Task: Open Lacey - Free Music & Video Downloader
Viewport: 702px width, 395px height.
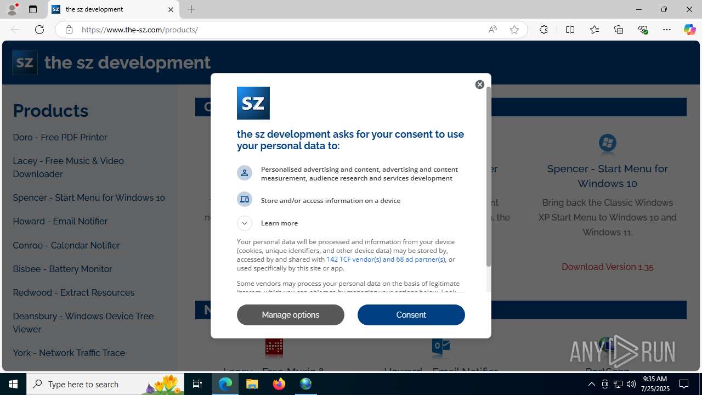Action: (69, 167)
